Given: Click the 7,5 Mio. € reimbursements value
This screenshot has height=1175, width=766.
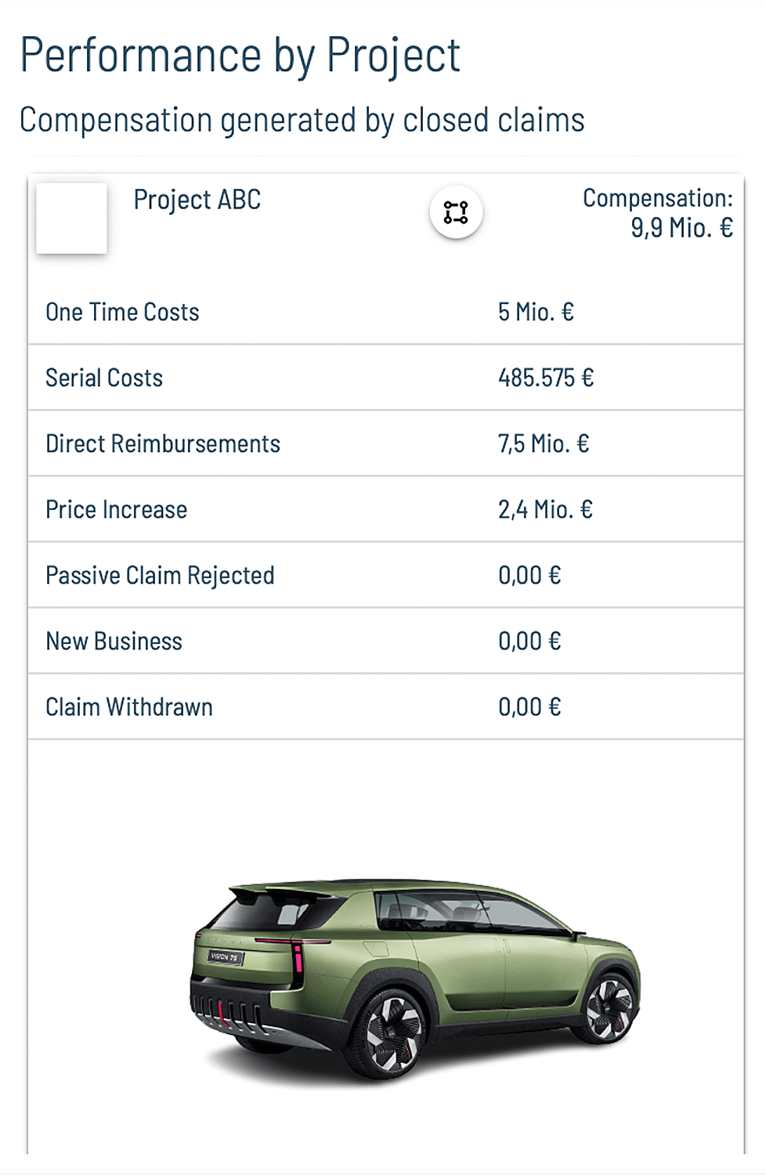Looking at the screenshot, I should point(544,443).
